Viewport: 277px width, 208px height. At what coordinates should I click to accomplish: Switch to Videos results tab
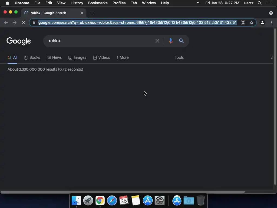click(102, 58)
